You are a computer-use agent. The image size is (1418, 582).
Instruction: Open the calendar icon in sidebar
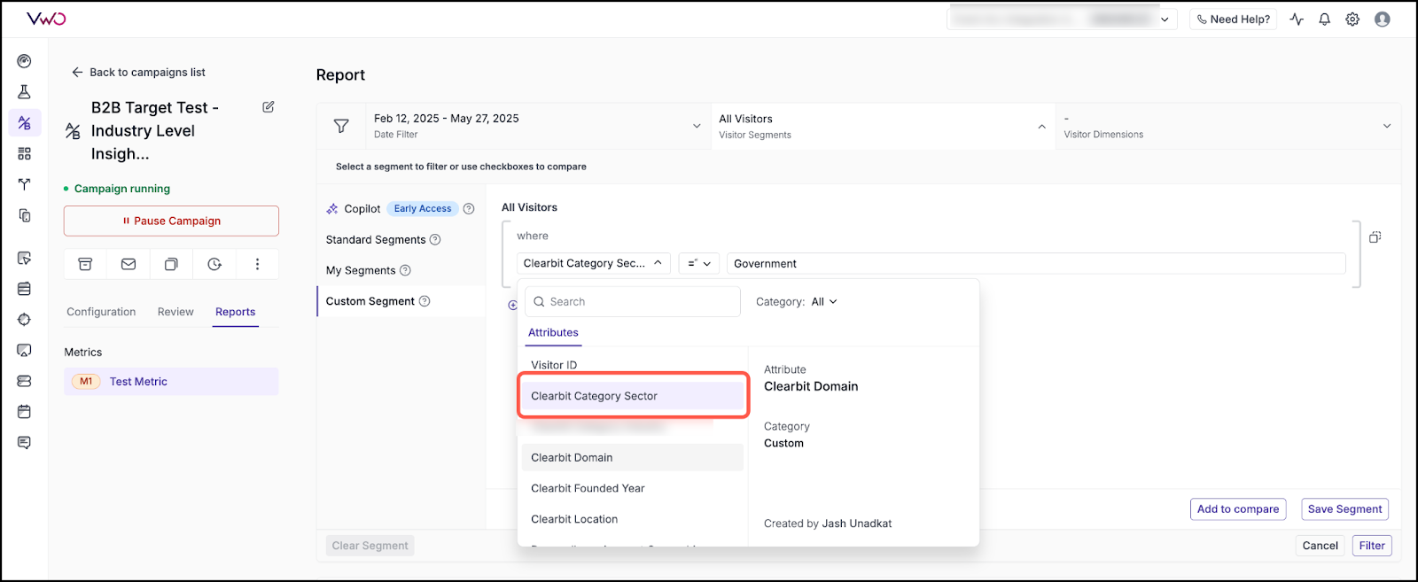pyautogui.click(x=24, y=412)
